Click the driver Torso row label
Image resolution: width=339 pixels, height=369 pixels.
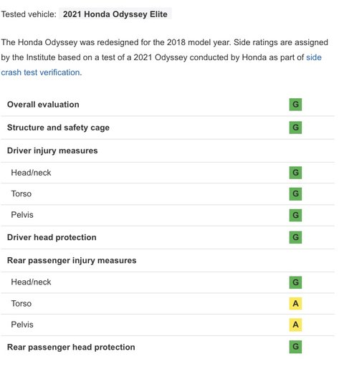(22, 193)
